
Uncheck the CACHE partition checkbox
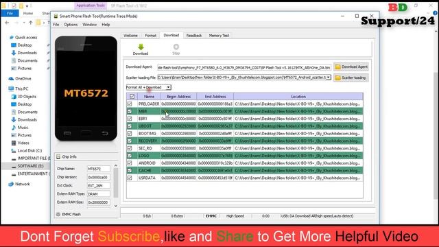pos(130,170)
